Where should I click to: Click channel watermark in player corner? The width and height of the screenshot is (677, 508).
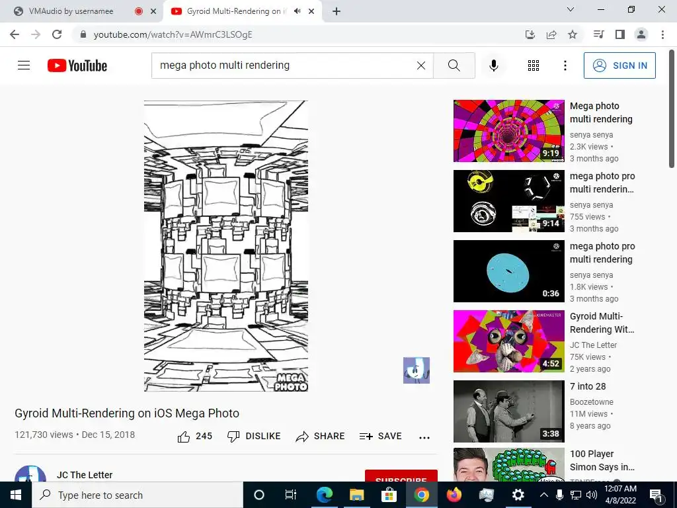pos(417,370)
